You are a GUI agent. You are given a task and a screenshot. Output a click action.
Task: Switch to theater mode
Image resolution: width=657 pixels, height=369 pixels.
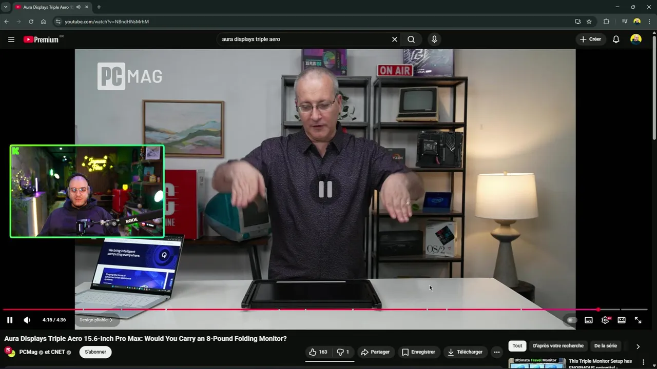tap(622, 320)
